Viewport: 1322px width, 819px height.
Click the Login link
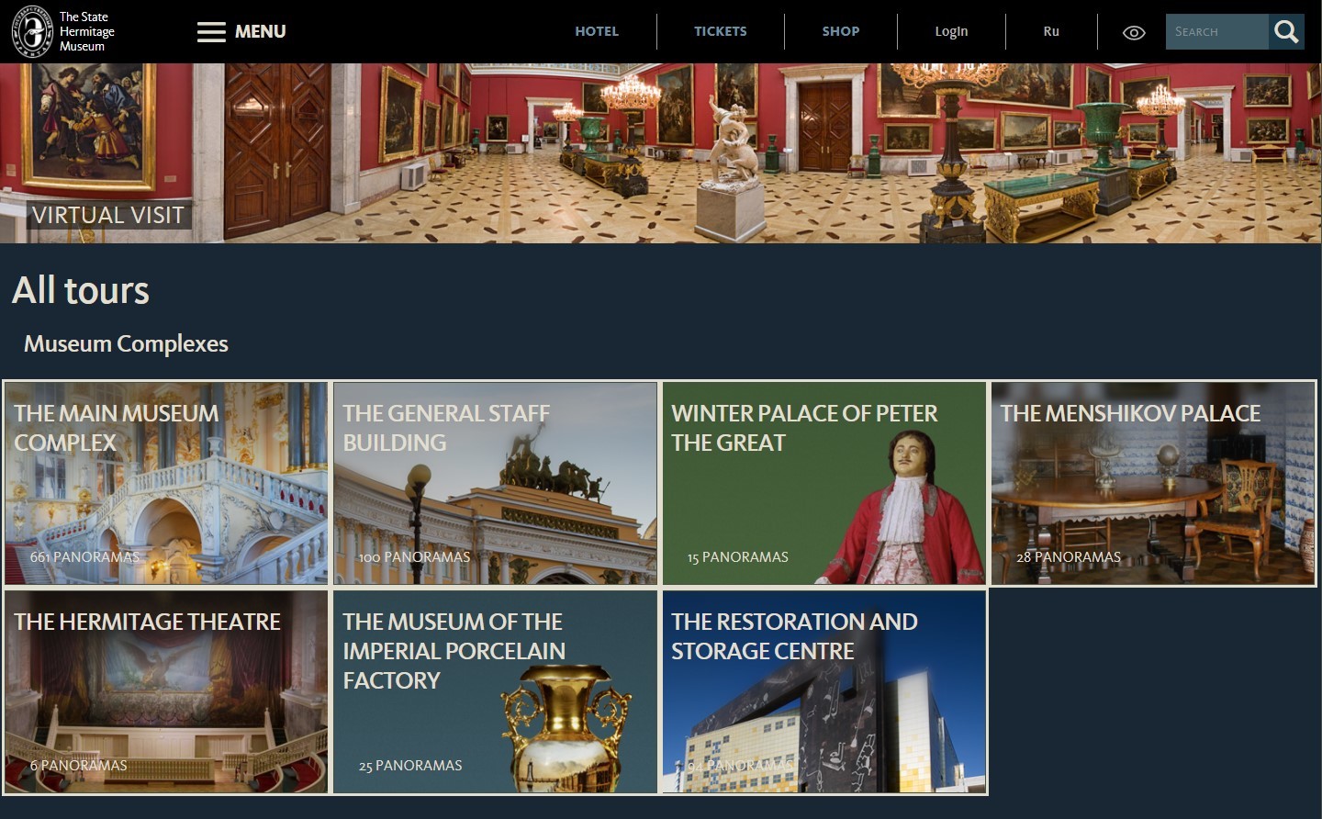[951, 31]
